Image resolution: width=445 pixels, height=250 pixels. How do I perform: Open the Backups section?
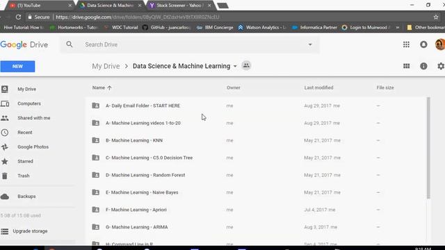coord(26,197)
